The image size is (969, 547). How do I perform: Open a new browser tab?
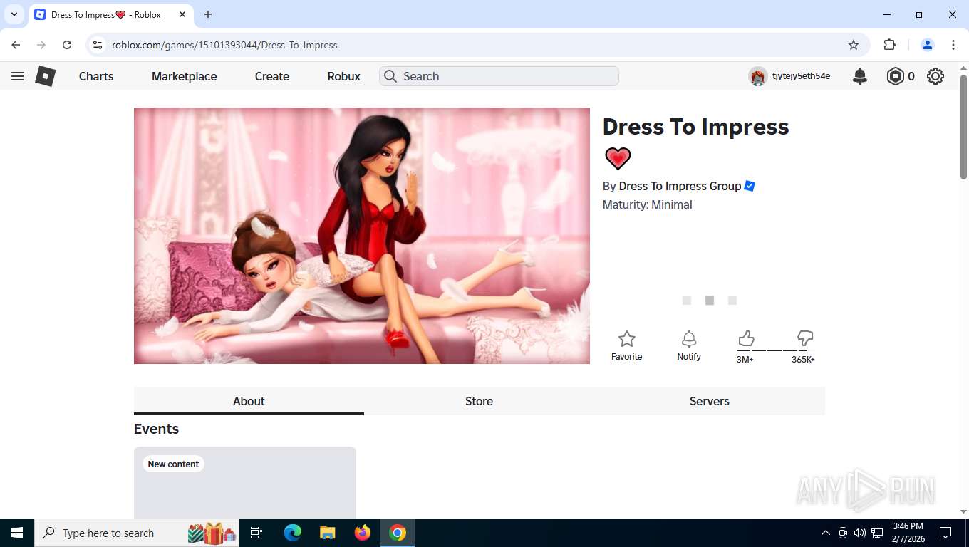click(x=208, y=14)
